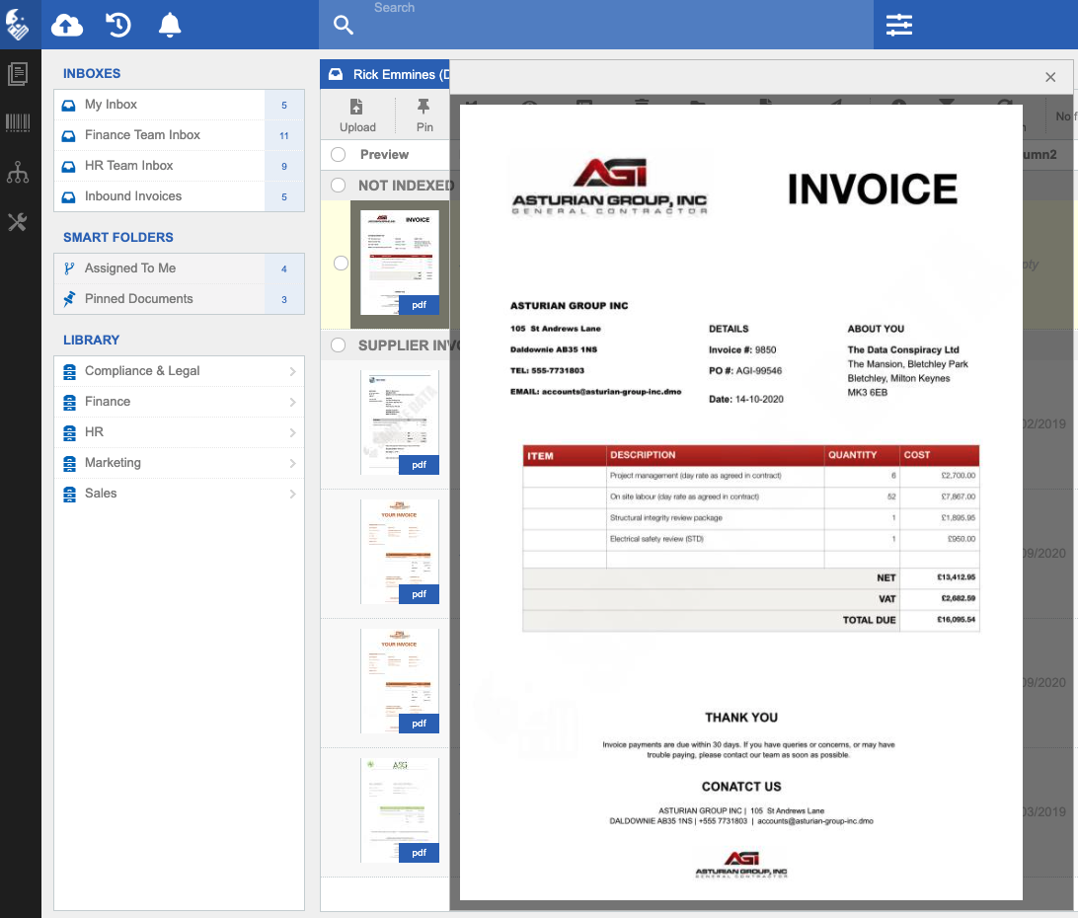This screenshot has height=918, width=1078.
Task: Click the search magnifier icon
Action: click(344, 26)
